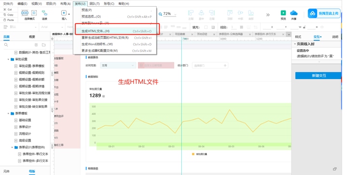Close the 项目勤察 page tab
Viewport: 347px width, 175px height.
click(192, 34)
